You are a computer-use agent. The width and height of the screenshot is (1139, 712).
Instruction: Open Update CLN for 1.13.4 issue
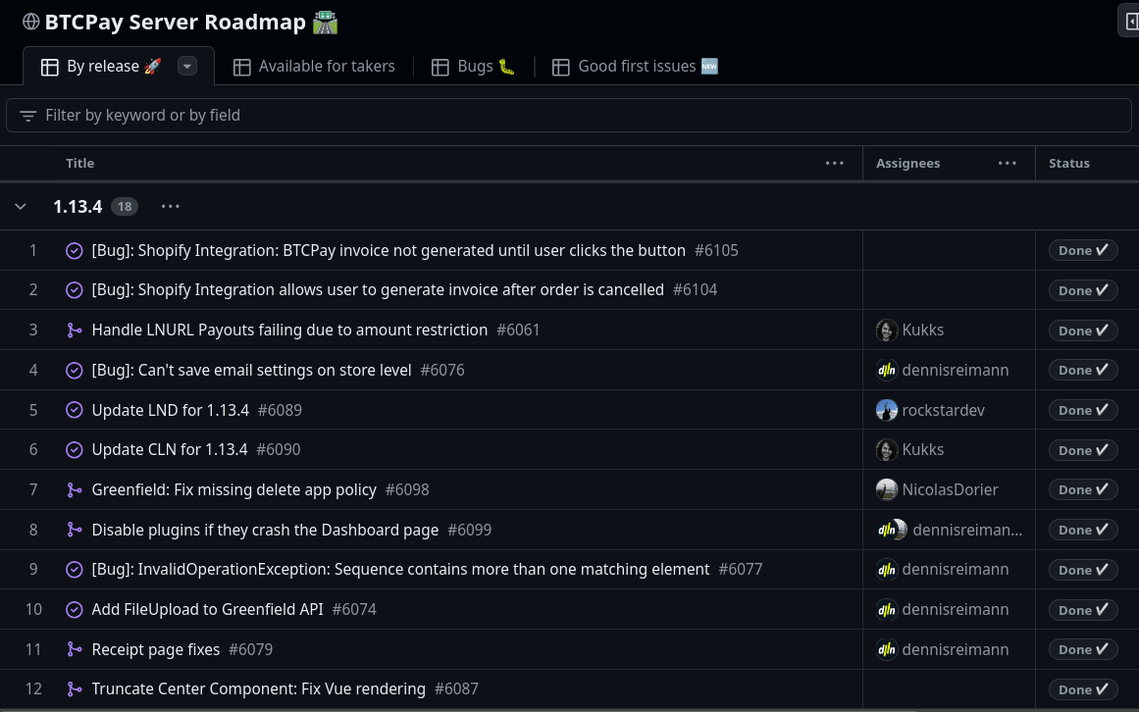tap(170, 449)
